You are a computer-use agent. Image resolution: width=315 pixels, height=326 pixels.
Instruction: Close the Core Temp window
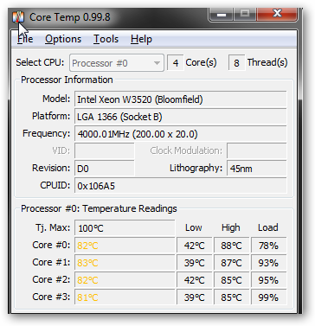pos(277,14)
